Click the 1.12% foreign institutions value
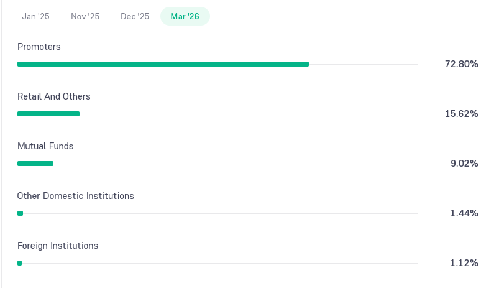The image size is (499, 288). click(464, 263)
